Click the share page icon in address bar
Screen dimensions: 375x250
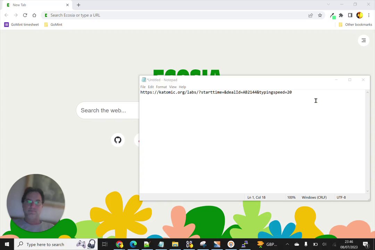[x=311, y=15]
